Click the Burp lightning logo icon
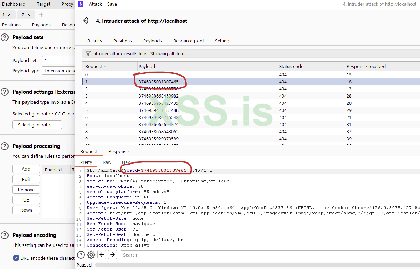 pos(81,4)
